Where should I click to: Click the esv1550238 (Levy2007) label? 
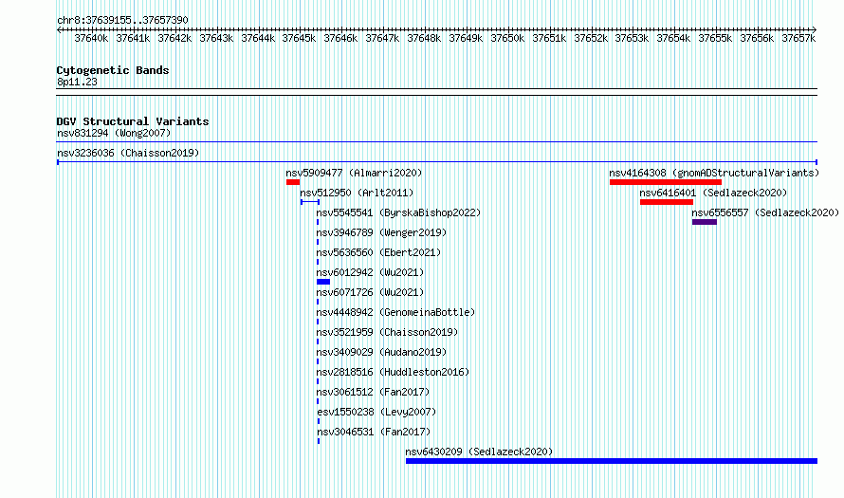tap(376, 412)
